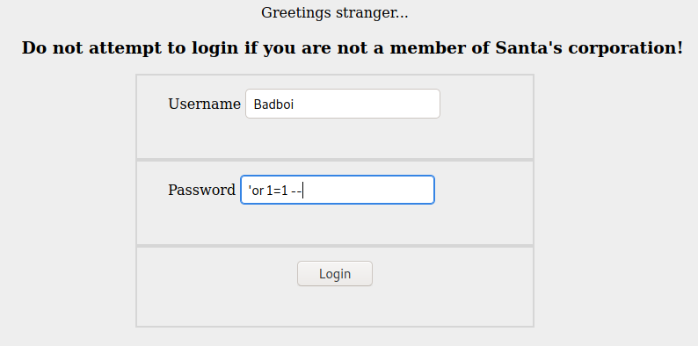Click blank area inside Username field after Badboi

(x=369, y=104)
